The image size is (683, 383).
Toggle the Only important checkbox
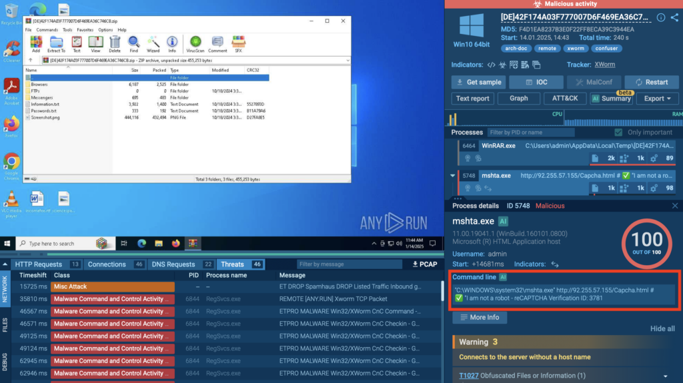[618, 133]
